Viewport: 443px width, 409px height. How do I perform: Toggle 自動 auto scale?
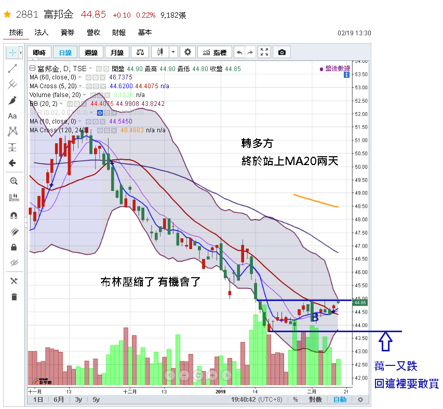(x=340, y=400)
